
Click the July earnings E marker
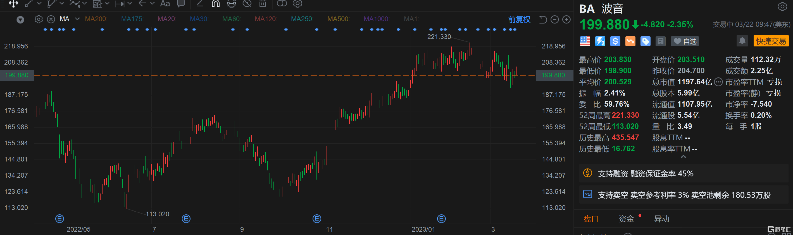186,219
